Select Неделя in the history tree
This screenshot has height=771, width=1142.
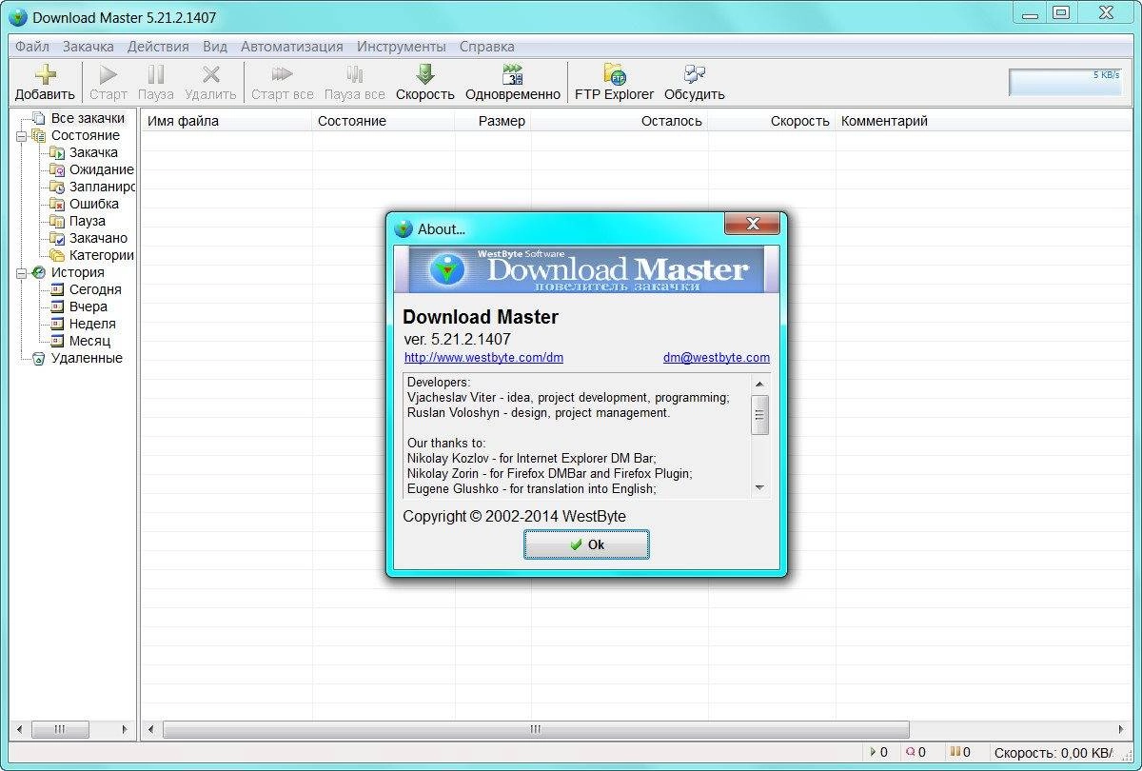[92, 324]
